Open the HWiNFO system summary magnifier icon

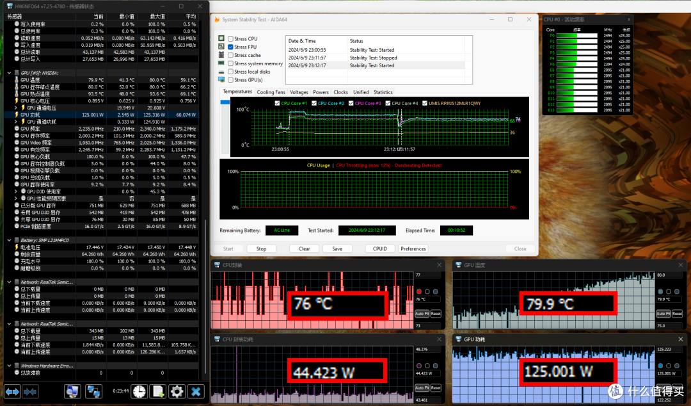click(72, 391)
